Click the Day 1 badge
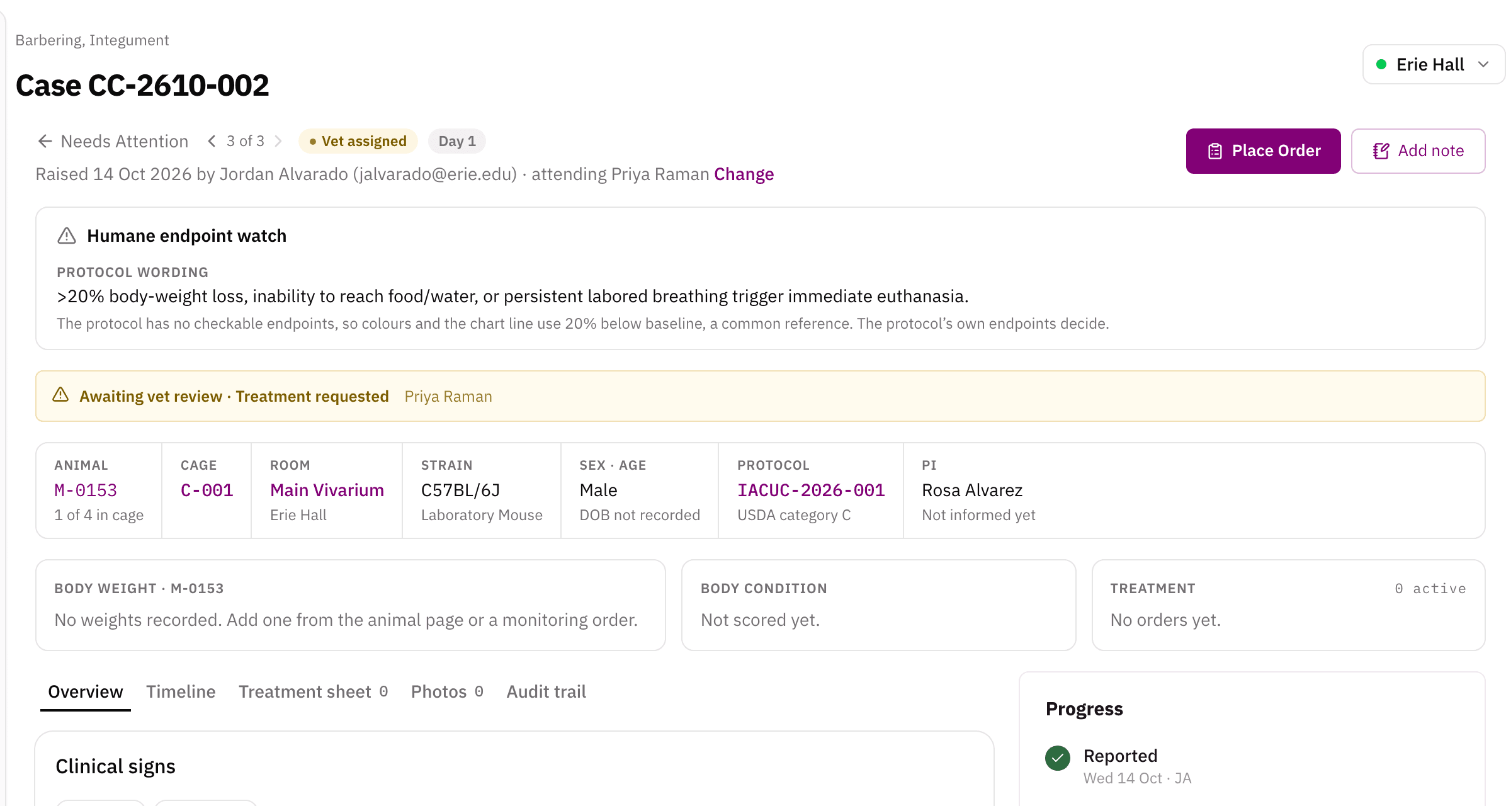1506x806 pixels. click(x=456, y=141)
